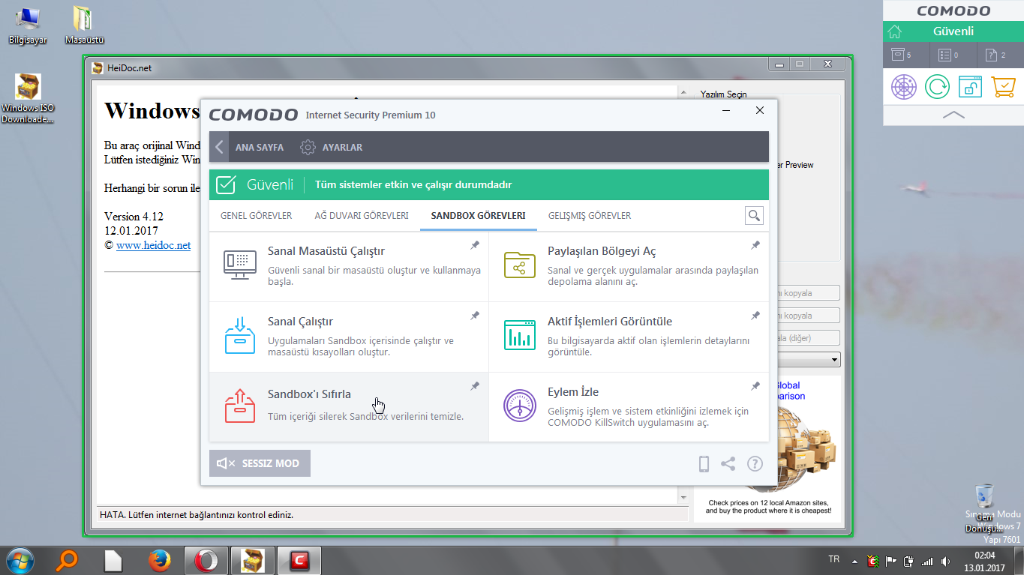Start scan via radar icon in widget
This screenshot has height=575, width=1024.
point(904,86)
